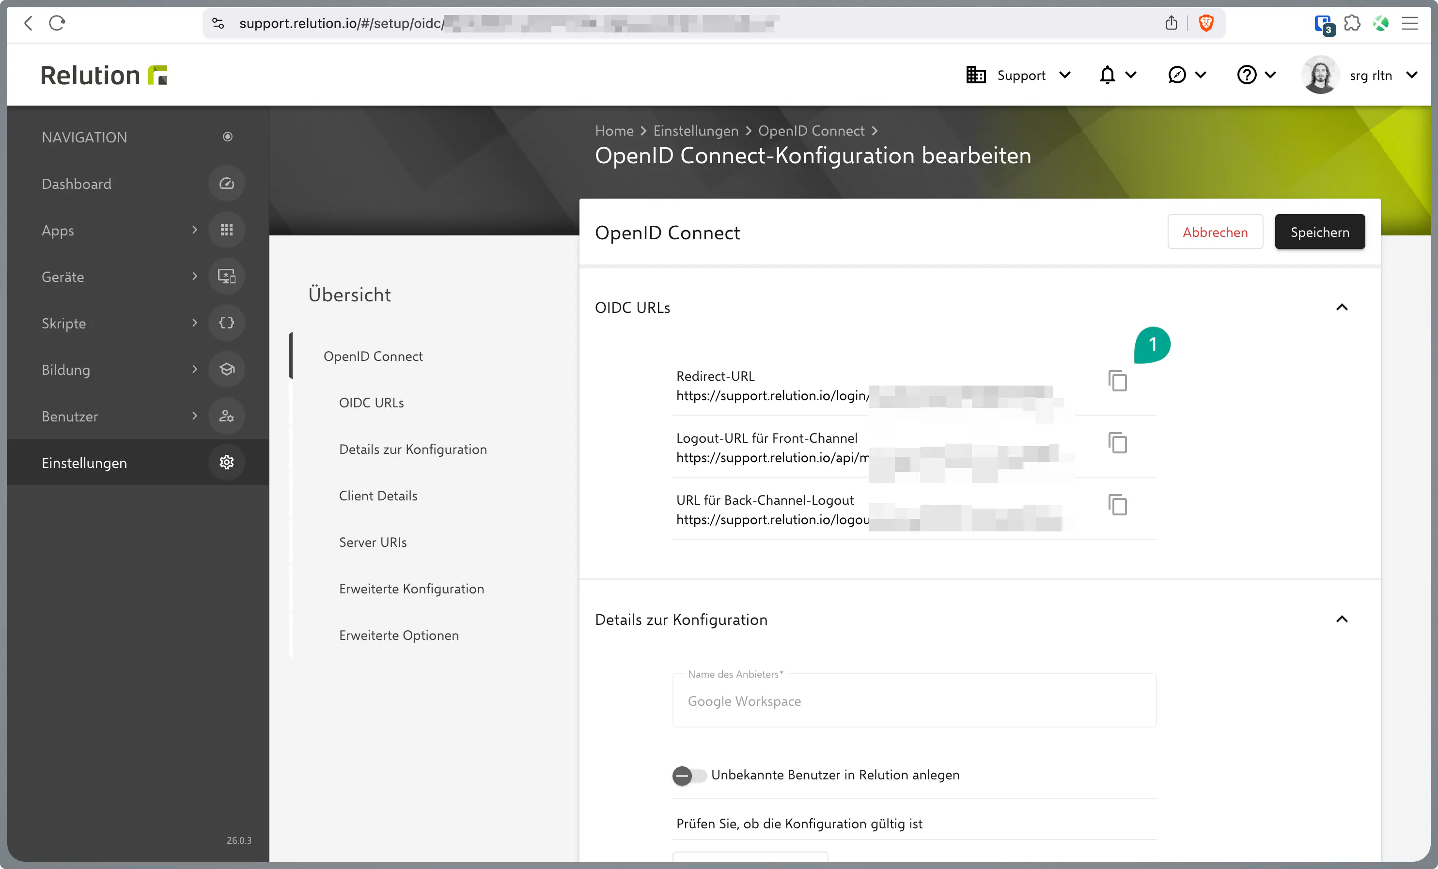The height and width of the screenshot is (869, 1438).
Task: Expand the Apps navigation submenu
Action: [194, 230]
